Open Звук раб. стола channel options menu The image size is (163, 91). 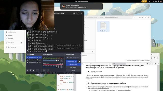62,61
